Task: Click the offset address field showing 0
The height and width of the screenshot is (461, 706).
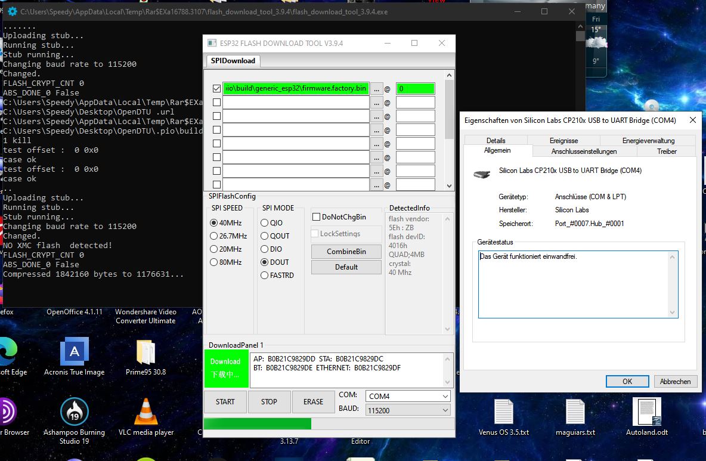Action: click(415, 89)
